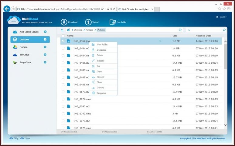Viewport: 235px width, 146px height.
Task: Open browser settings gear icon
Action: [229, 9]
